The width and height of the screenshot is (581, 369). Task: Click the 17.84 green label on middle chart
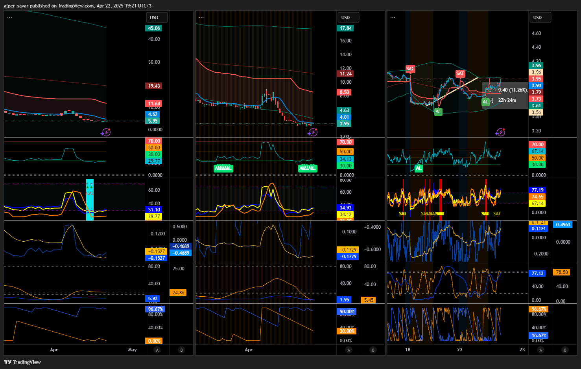tap(346, 28)
